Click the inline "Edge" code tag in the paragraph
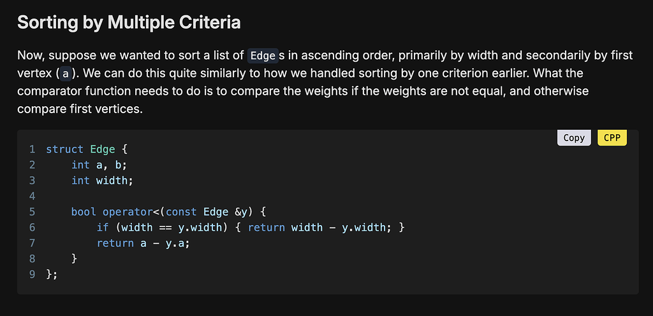This screenshot has width=653, height=316. click(x=263, y=56)
